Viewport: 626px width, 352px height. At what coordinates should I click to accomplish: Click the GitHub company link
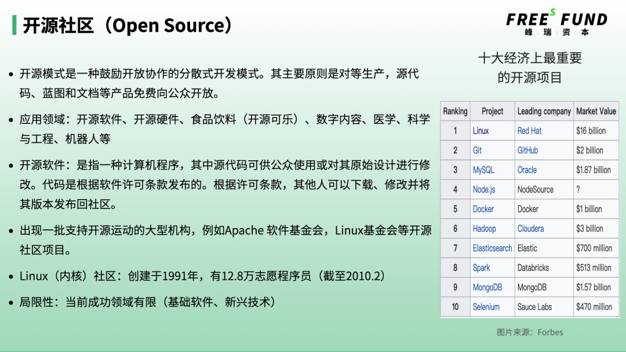[x=527, y=151]
